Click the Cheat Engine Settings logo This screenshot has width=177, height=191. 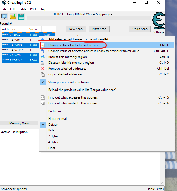point(158,23)
